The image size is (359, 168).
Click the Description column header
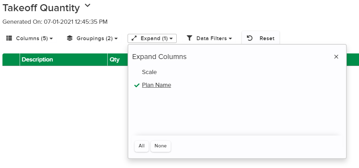(63, 60)
